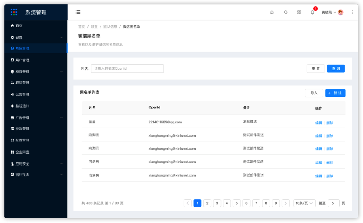
Task: Toggle the sidebar collapse menu icon
Action: pos(78,12)
